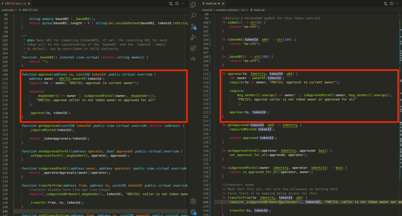Close the ERC721.sol tab
402x216 pixels.
29,4
